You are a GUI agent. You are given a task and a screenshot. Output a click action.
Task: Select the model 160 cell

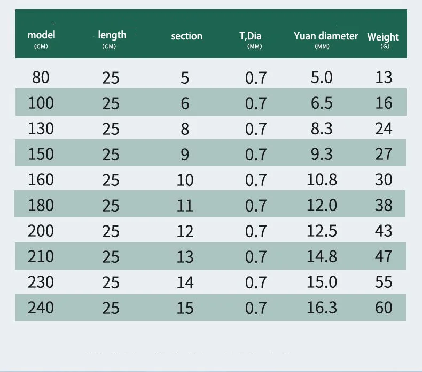tap(41, 180)
